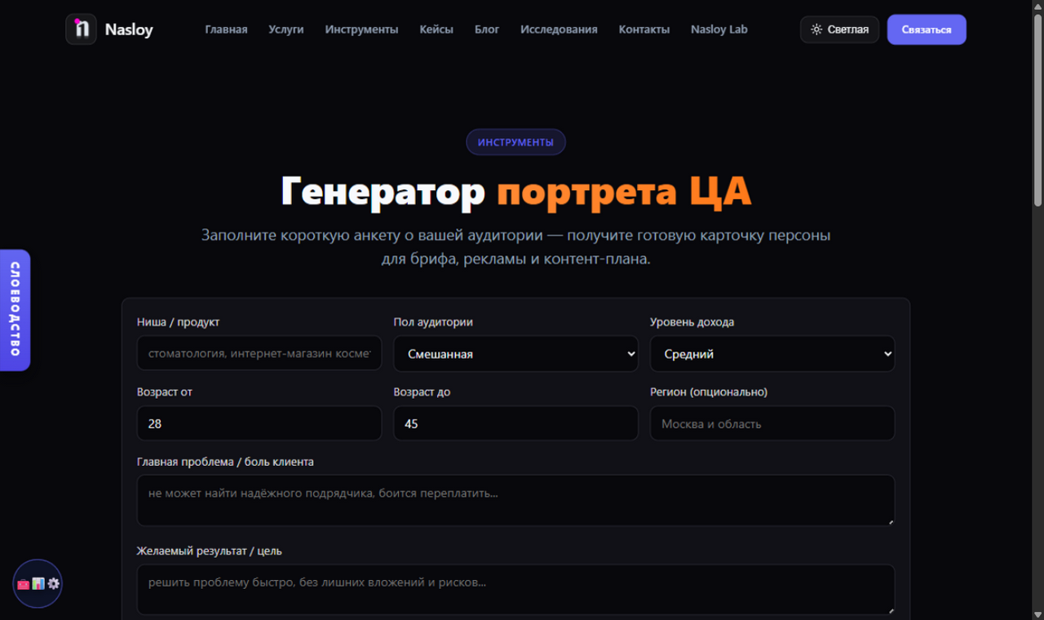Click the Пол аудитории label
The width and height of the screenshot is (1044, 620).
click(x=433, y=322)
